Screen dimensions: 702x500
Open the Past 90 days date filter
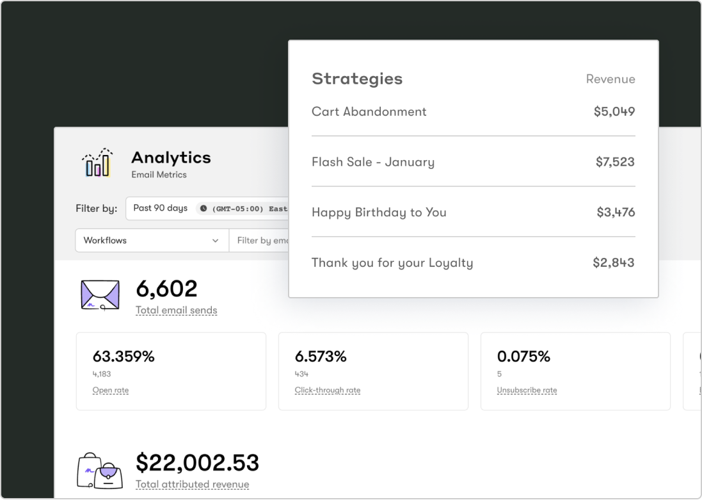click(x=161, y=208)
